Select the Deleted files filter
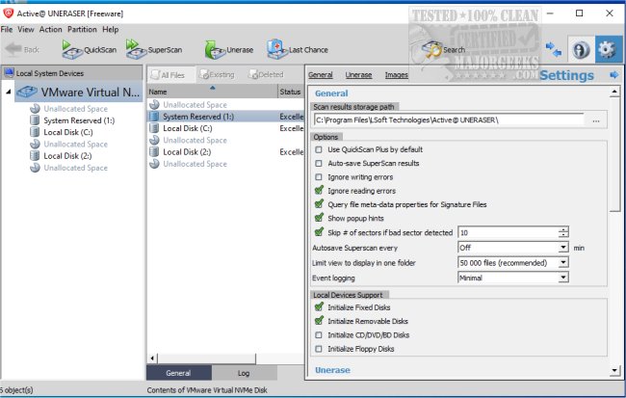 coord(266,75)
